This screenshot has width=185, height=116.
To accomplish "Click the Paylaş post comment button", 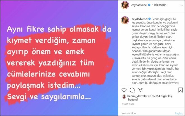I will click(179, 113).
